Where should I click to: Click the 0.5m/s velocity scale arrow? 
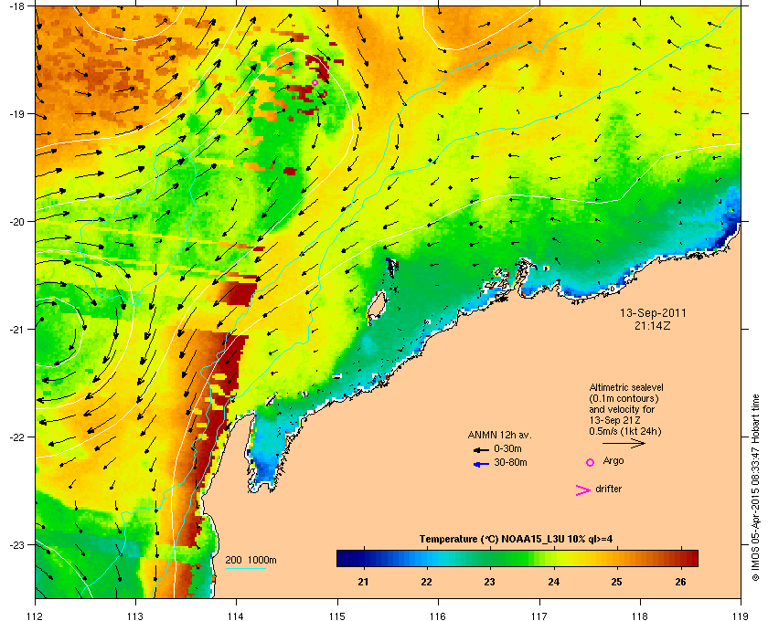click(x=624, y=443)
